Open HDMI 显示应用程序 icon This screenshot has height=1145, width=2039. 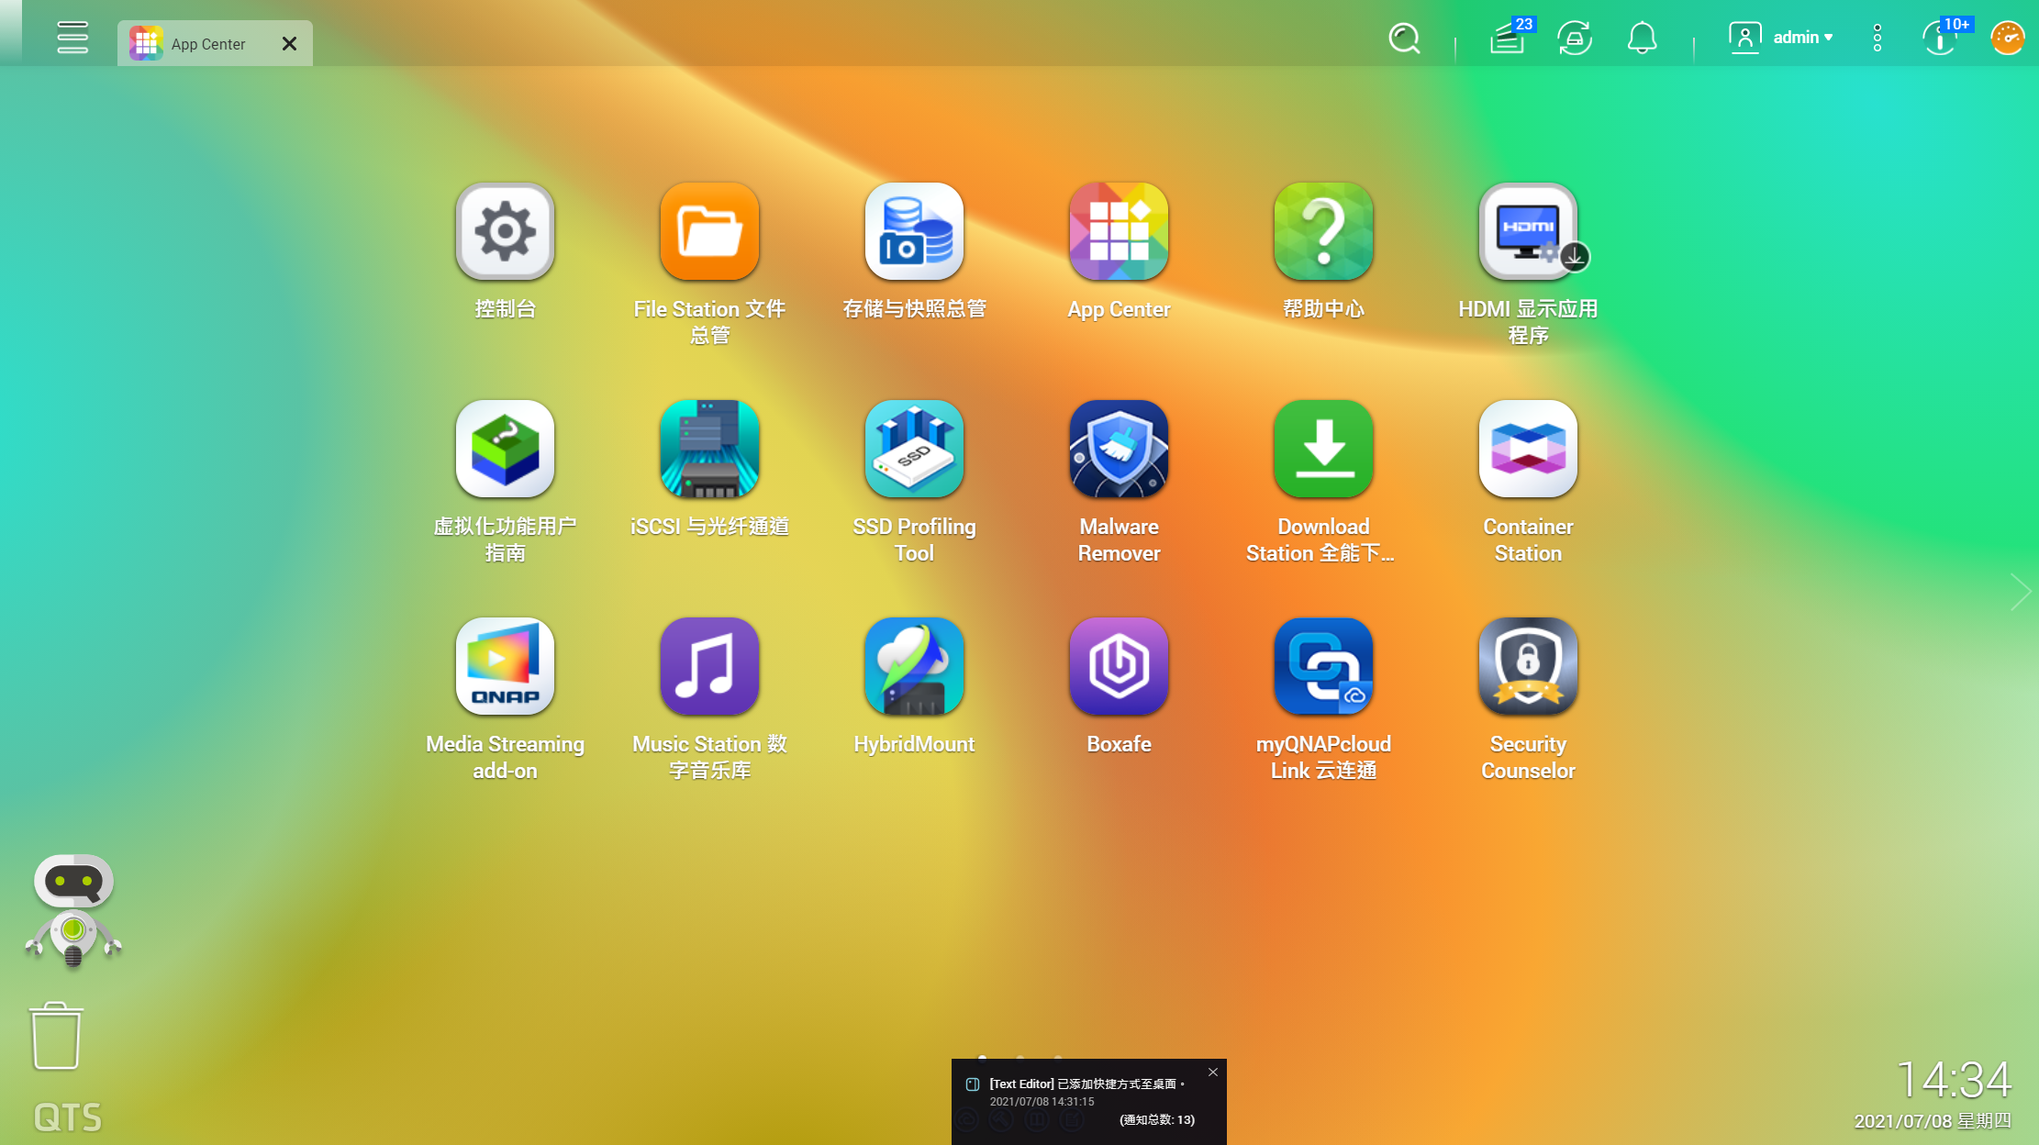pos(1528,231)
